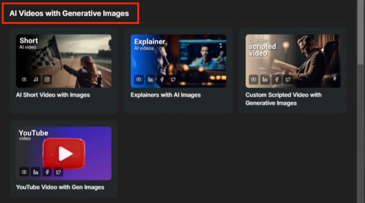Click TikTok music note icon on Short card

pos(35,79)
